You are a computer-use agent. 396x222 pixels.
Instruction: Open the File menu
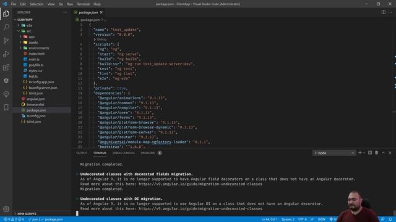(x=14, y=4)
